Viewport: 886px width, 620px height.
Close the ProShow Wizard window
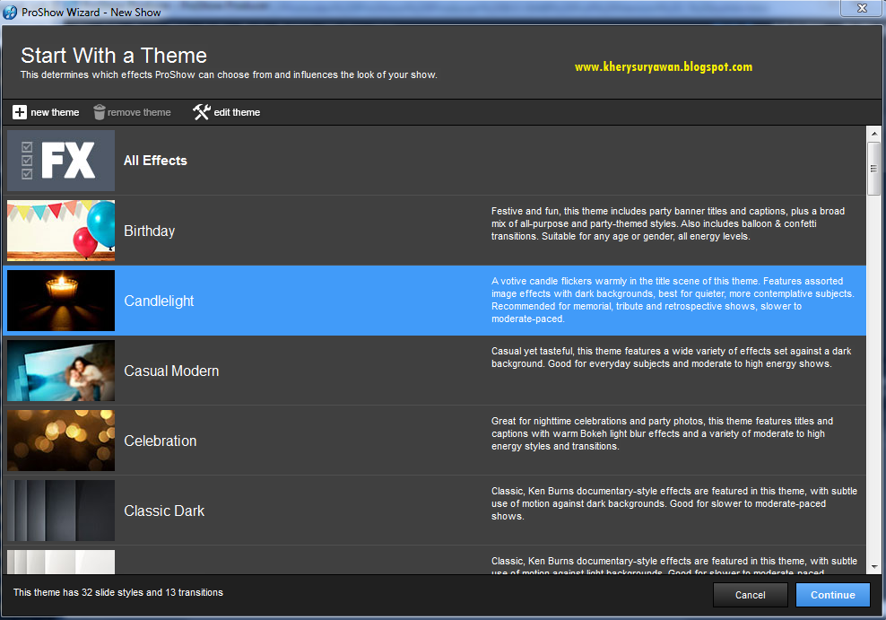862,8
